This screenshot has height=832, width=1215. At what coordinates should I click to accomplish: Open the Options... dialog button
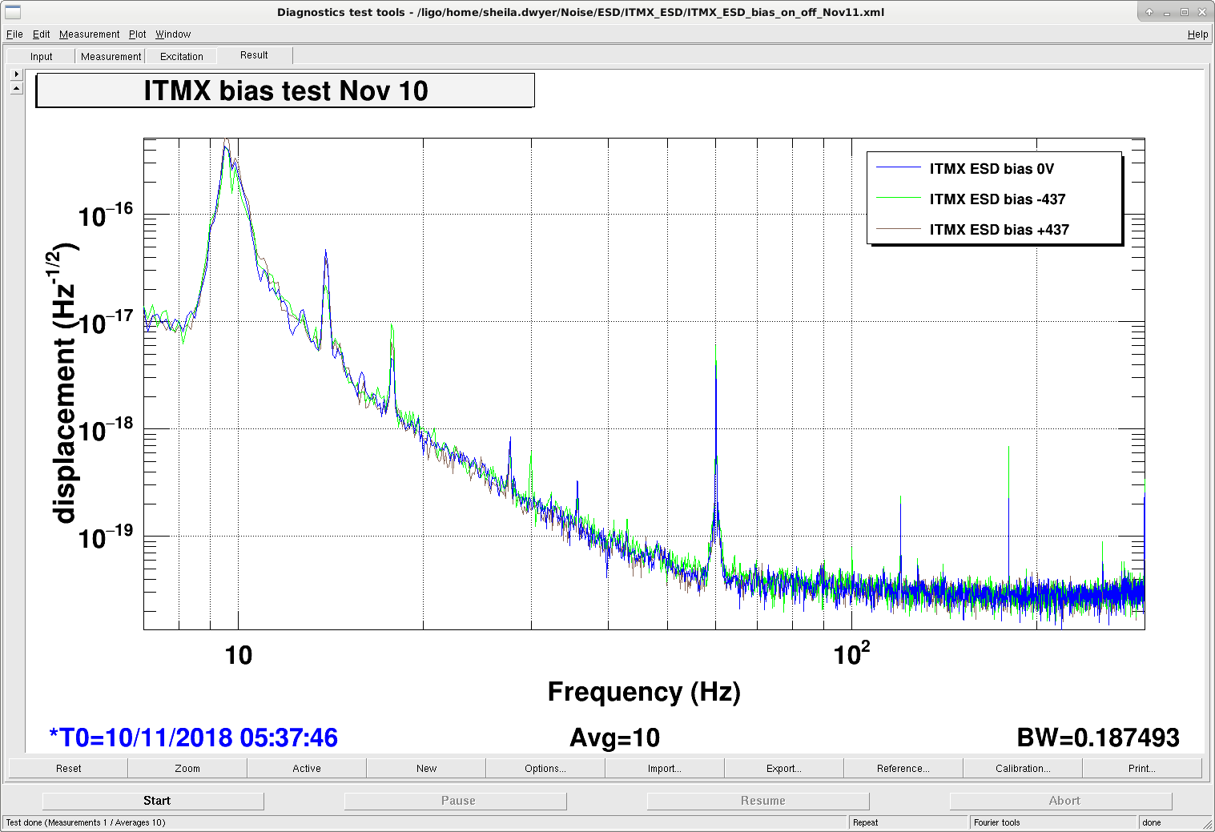(x=545, y=768)
